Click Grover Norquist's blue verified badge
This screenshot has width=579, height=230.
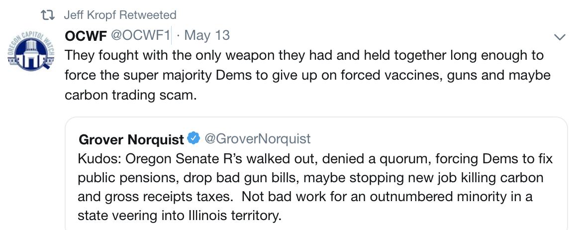[x=194, y=139]
